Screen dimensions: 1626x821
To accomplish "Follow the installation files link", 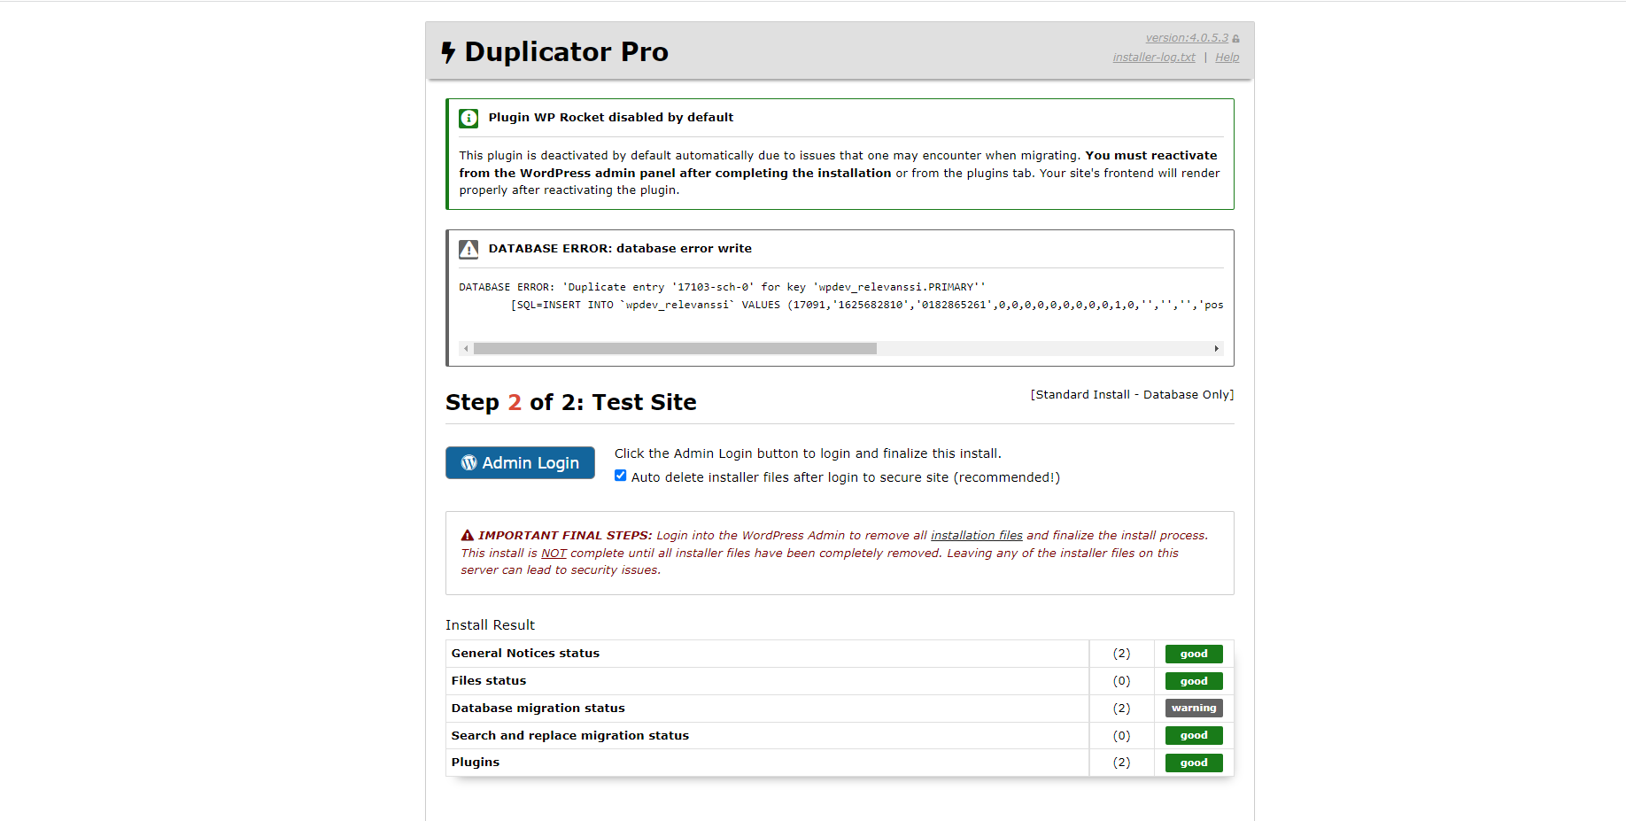I will click(x=977, y=536).
